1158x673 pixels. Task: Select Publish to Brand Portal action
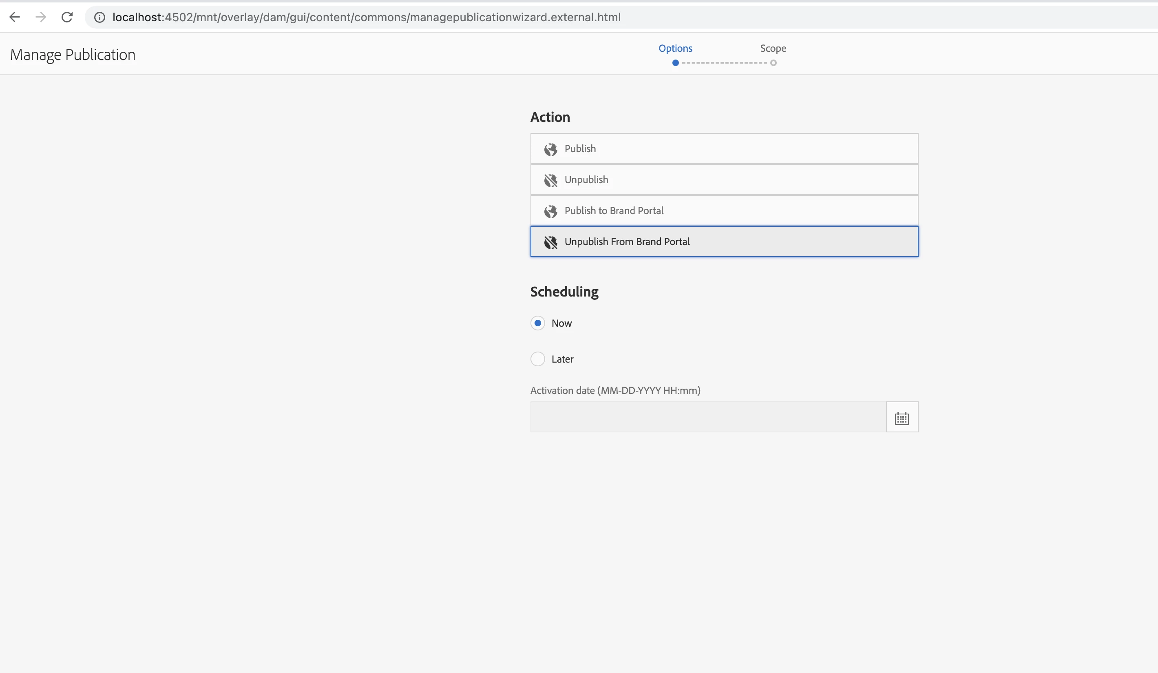[724, 210]
